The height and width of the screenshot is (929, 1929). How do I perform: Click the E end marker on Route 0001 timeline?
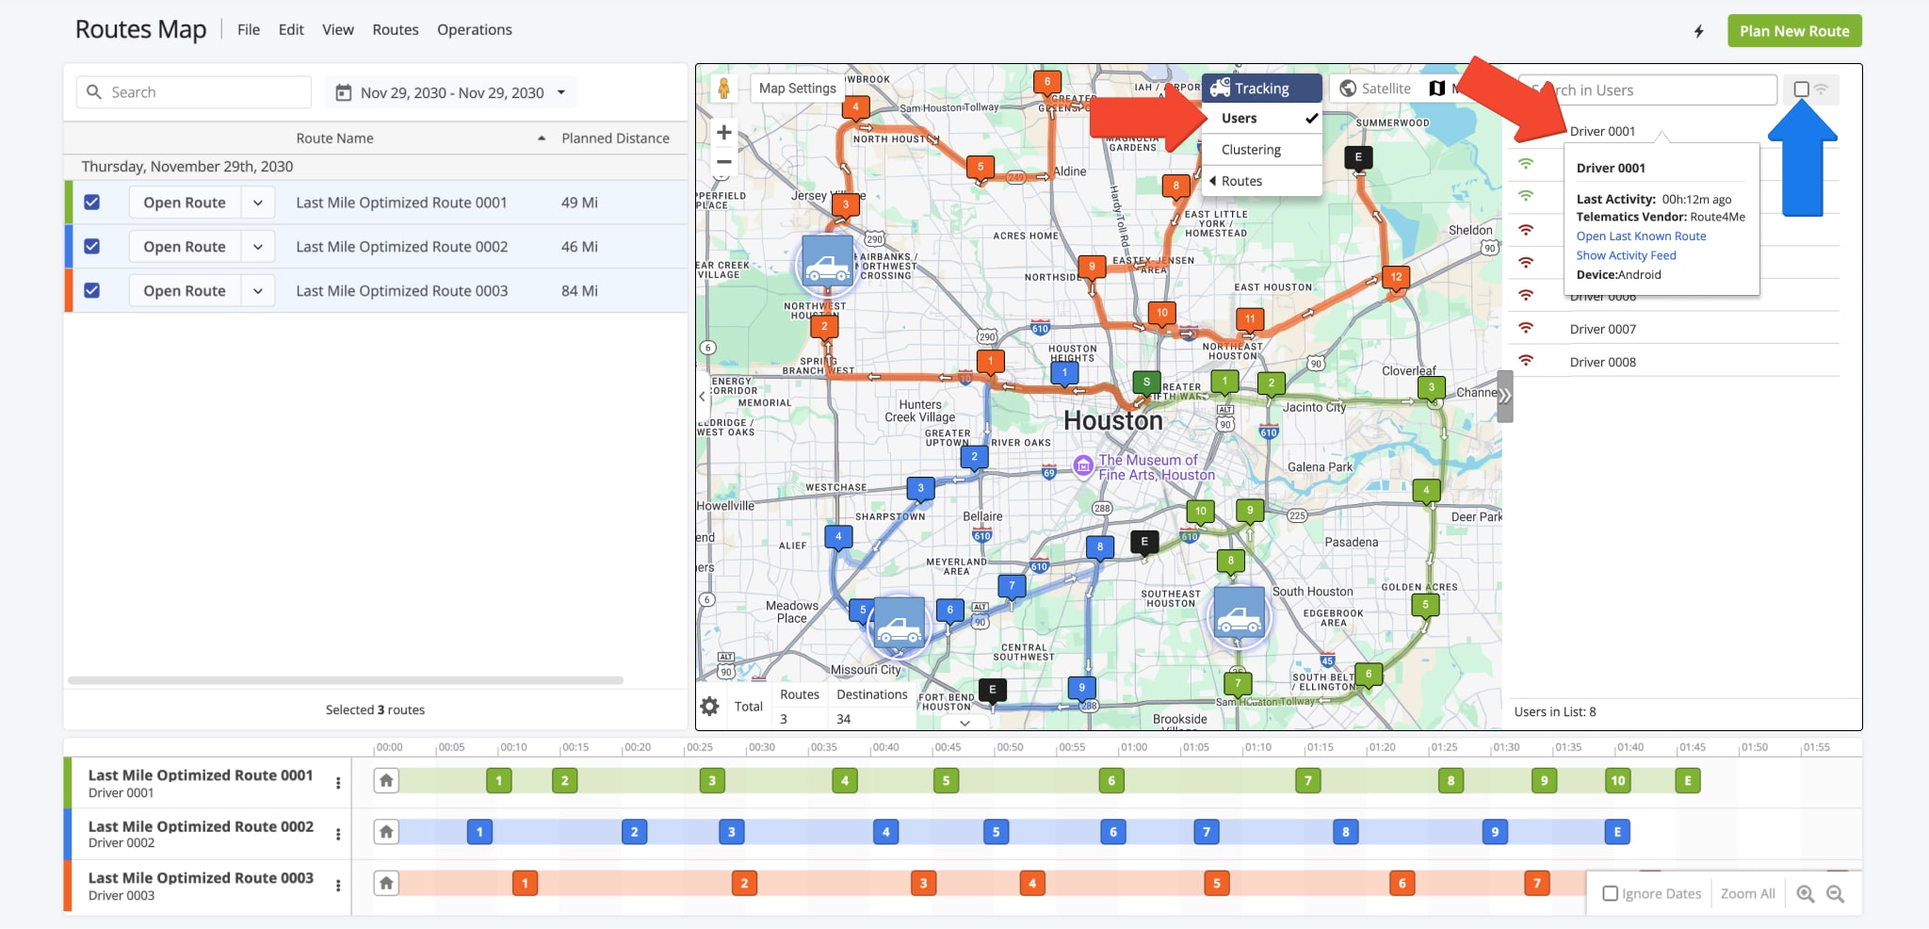(x=1688, y=780)
